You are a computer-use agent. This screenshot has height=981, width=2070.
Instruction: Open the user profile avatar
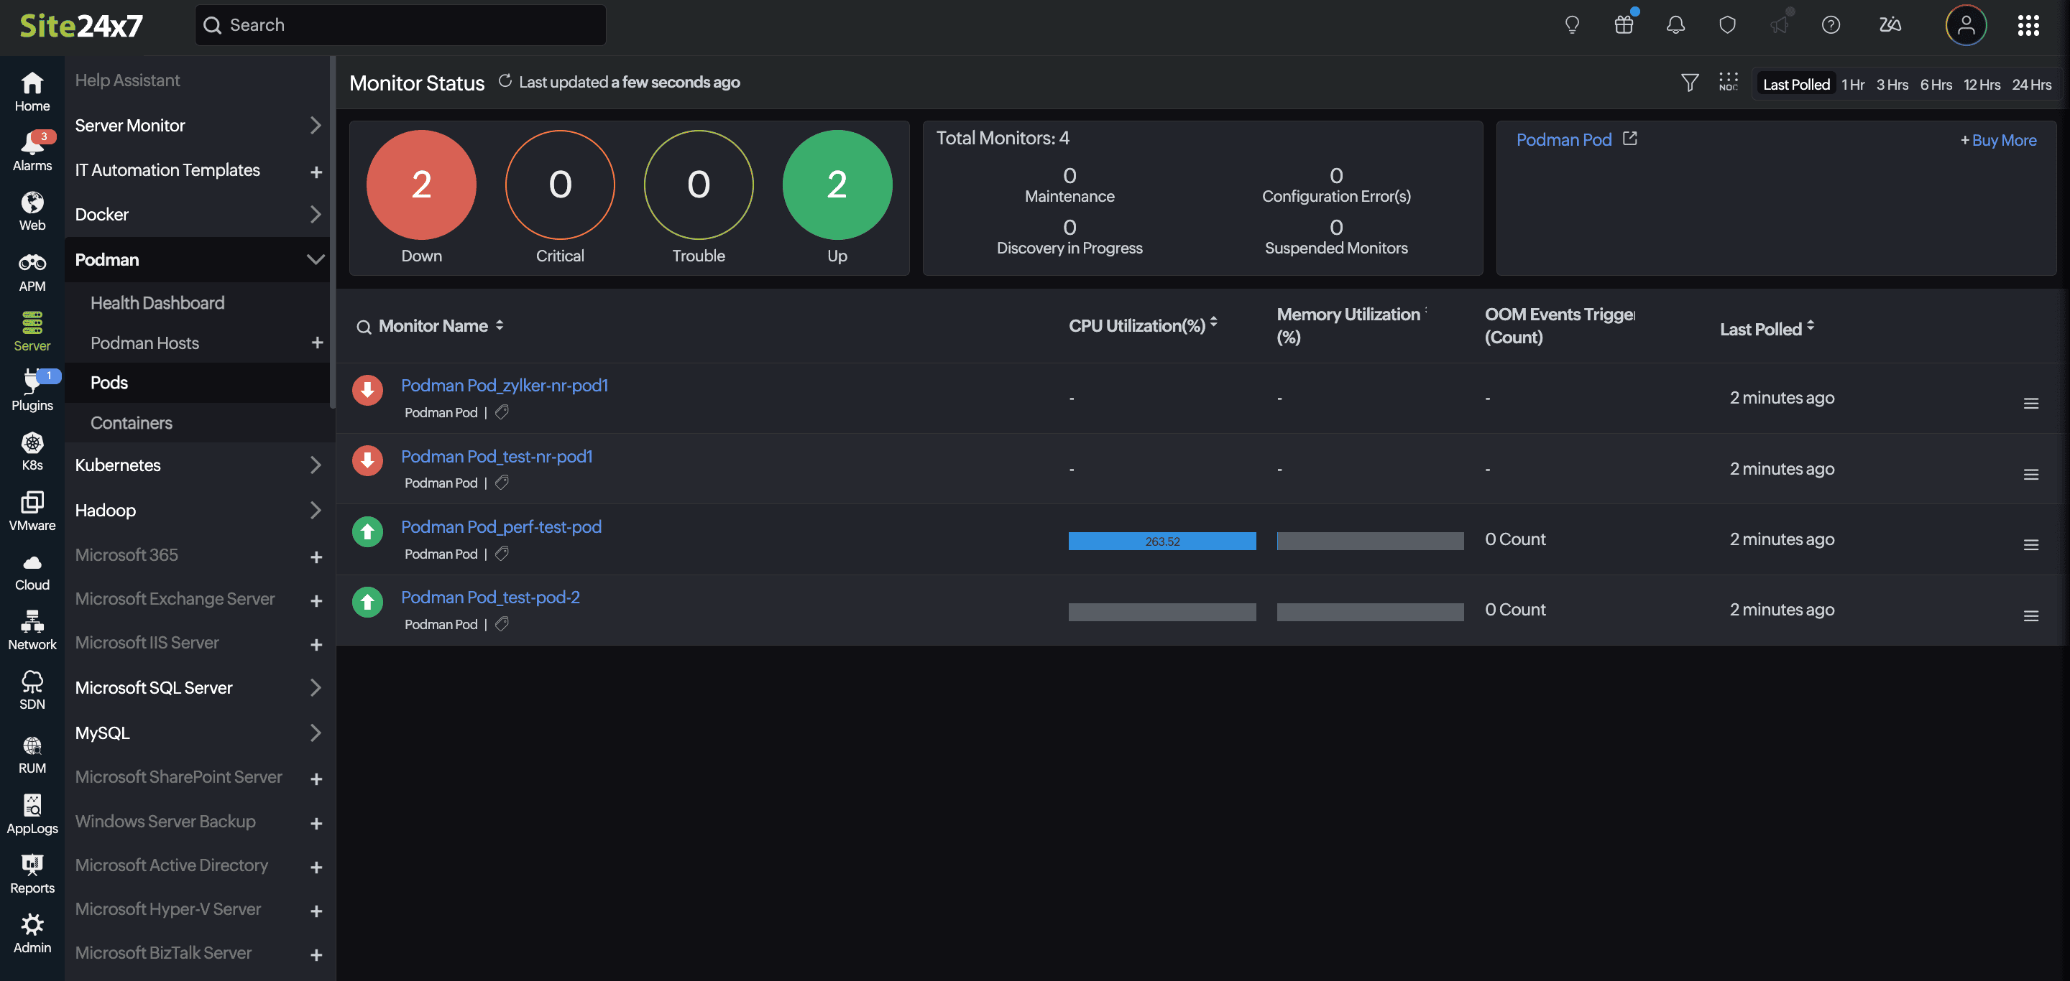point(1966,25)
